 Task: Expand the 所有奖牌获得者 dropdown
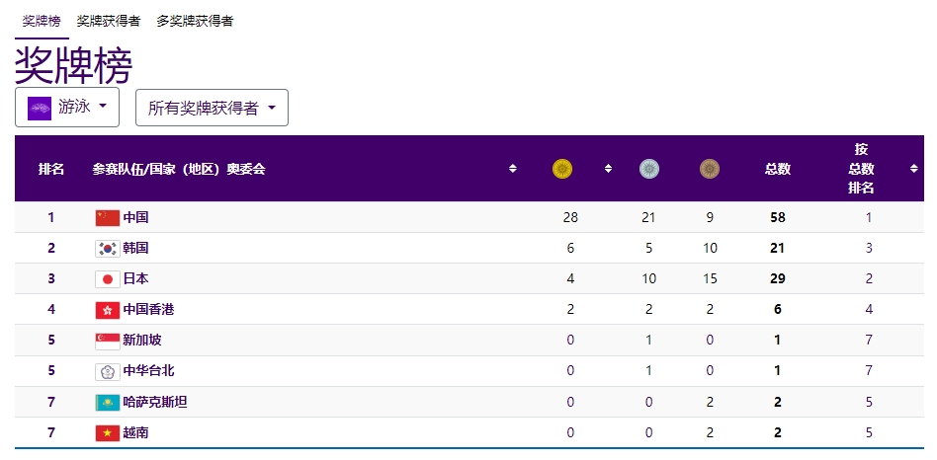coord(212,108)
